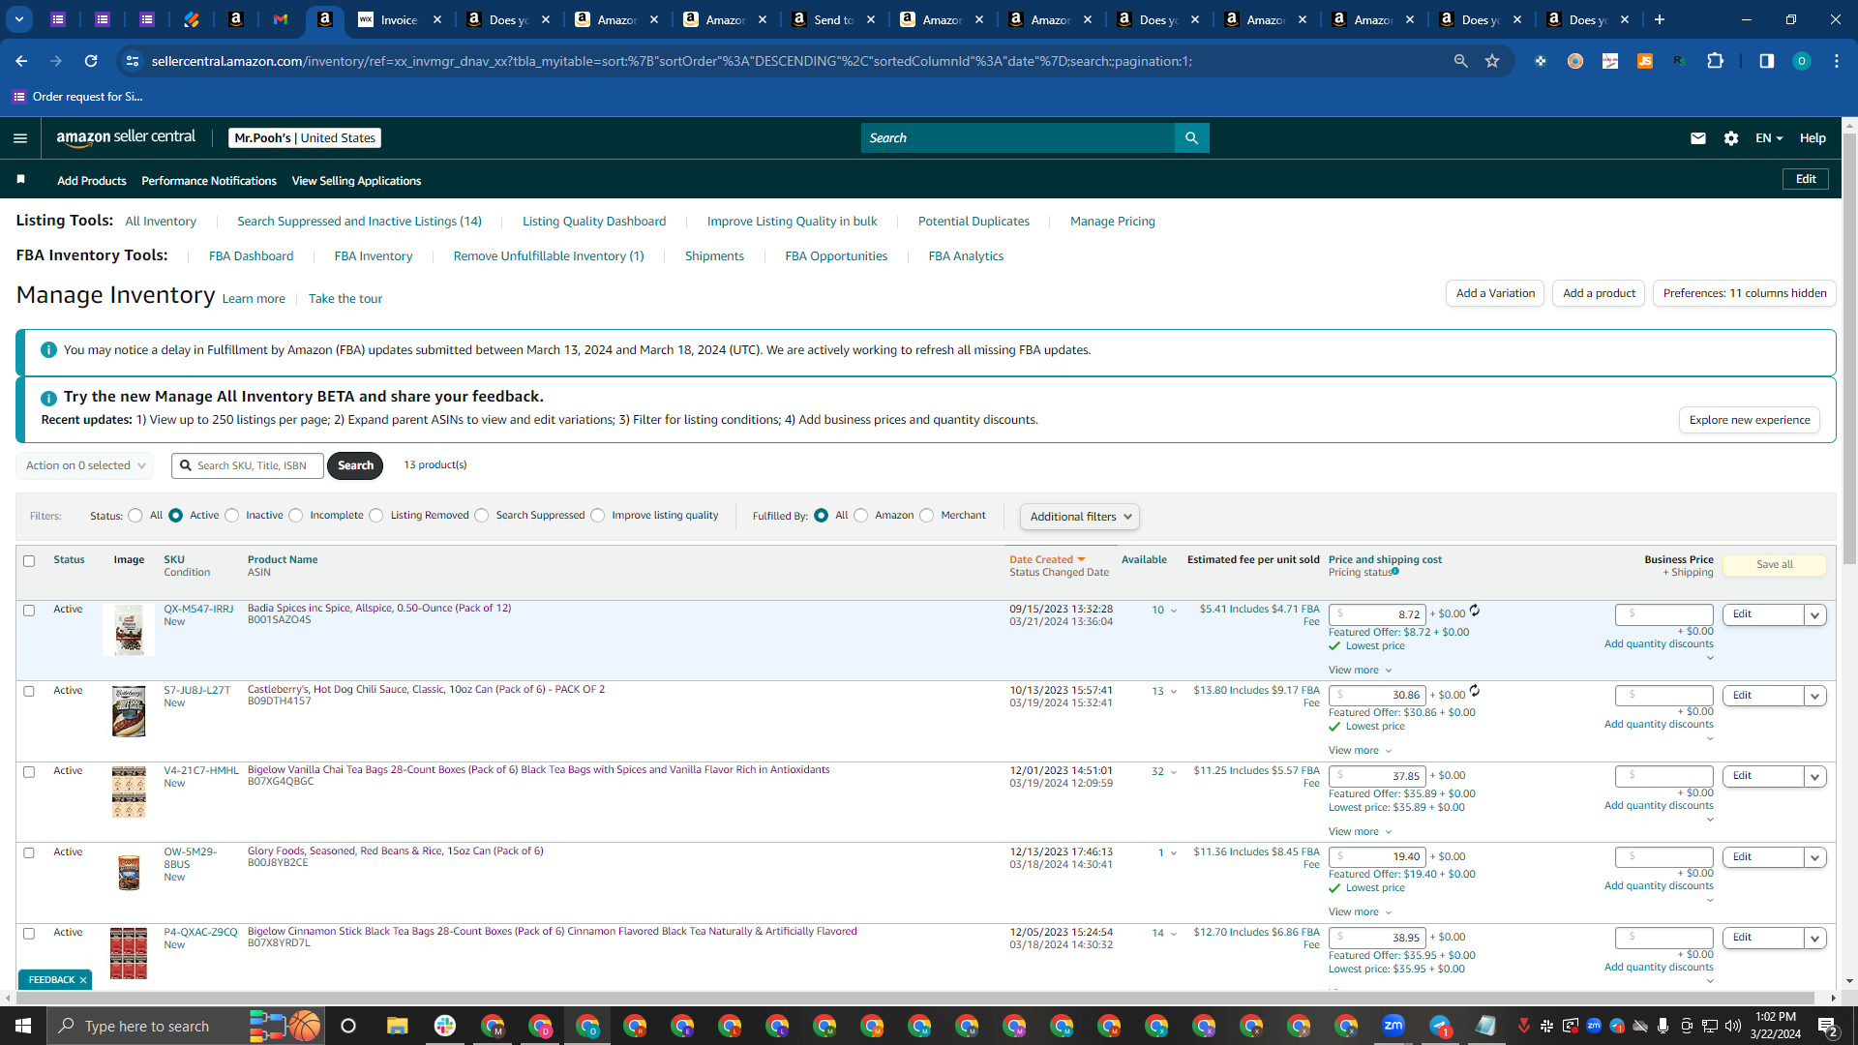Open the Chrome tab search dropdown
Viewport: 1858px width, 1045px height.
(19, 19)
